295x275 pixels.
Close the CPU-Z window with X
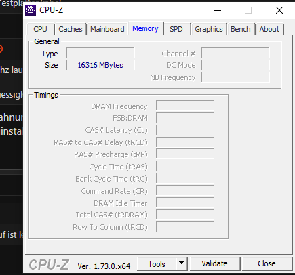point(279,10)
